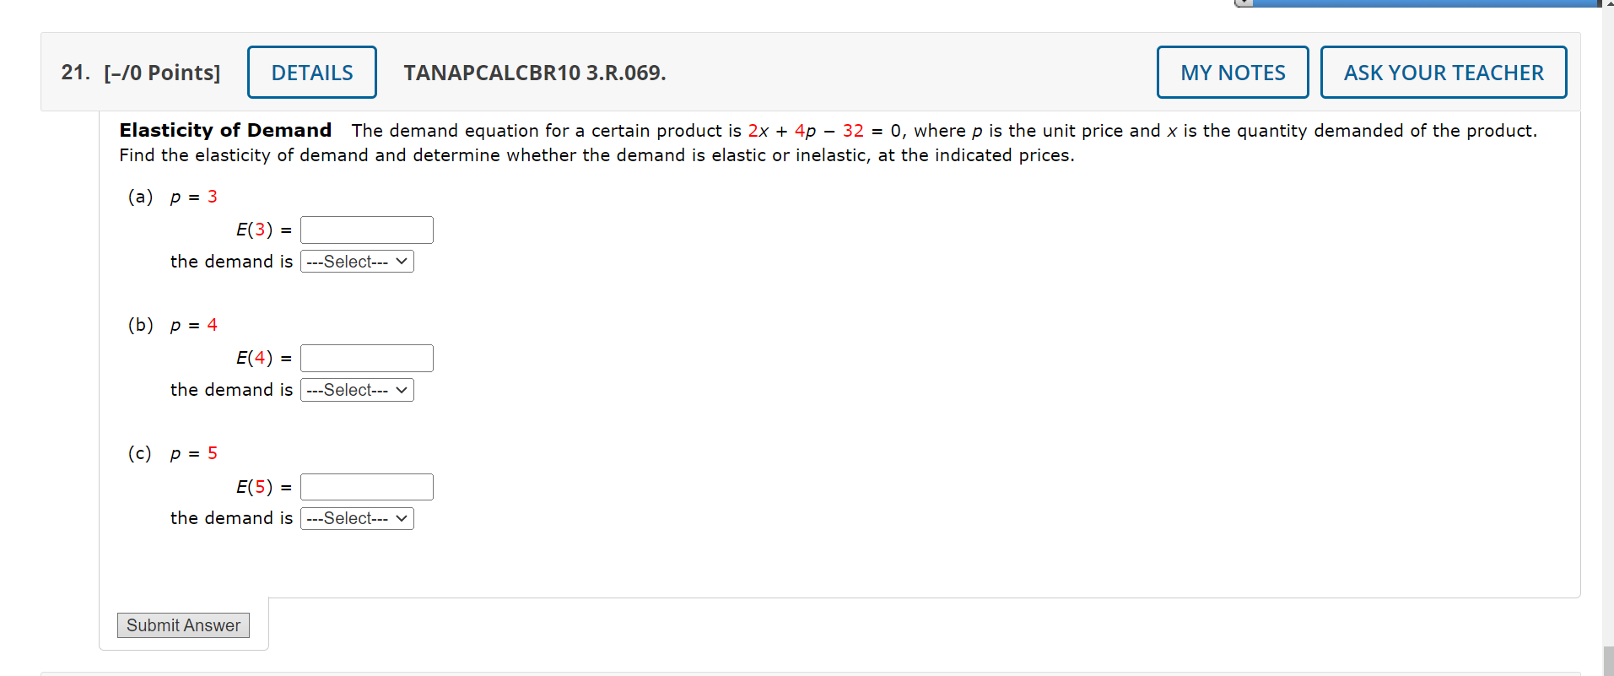The width and height of the screenshot is (1614, 676).
Task: Open the demand type dropdown for E(3)
Action: point(356,261)
